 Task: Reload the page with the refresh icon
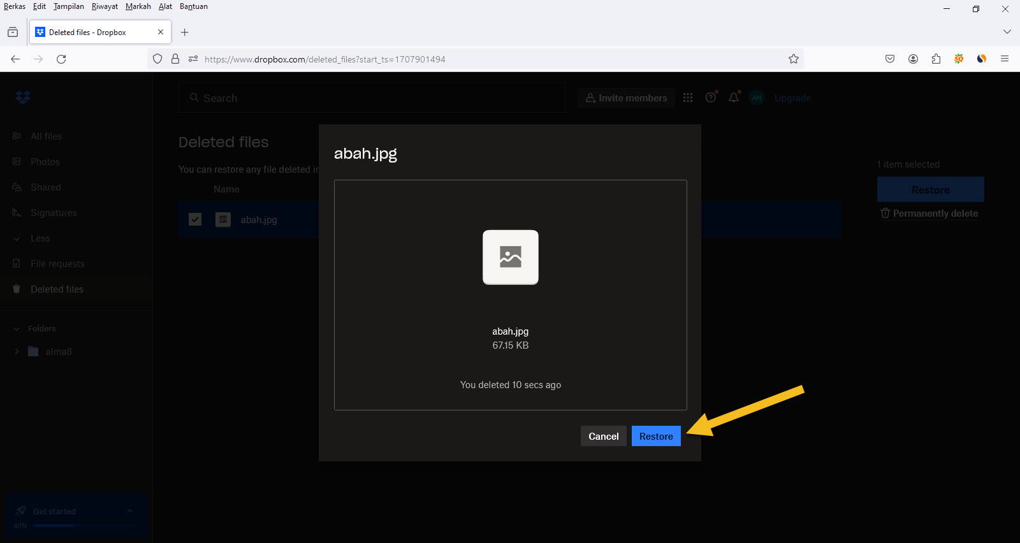pos(61,59)
